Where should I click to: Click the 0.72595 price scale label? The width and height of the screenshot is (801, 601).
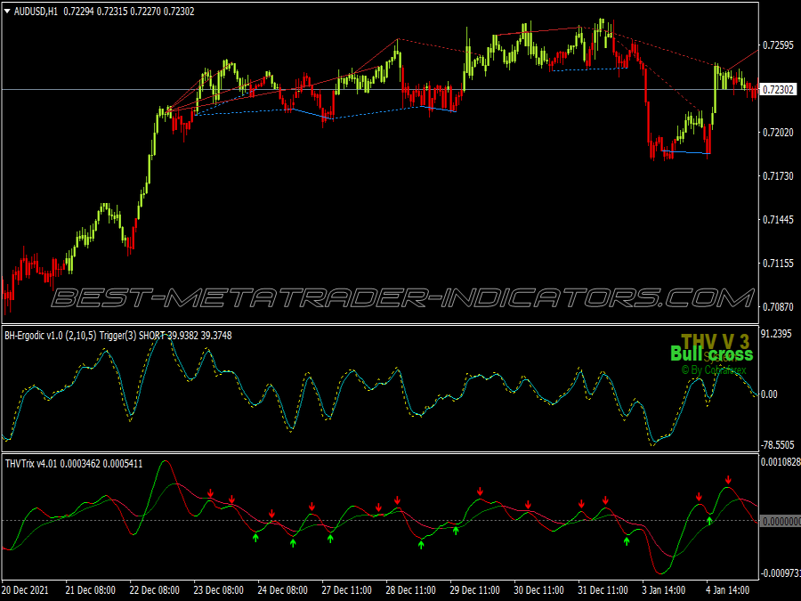778,45
